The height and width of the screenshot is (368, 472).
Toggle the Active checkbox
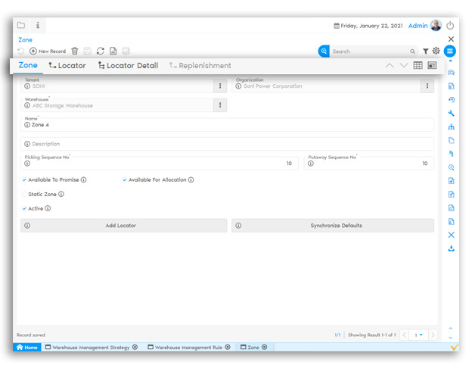tap(24, 208)
